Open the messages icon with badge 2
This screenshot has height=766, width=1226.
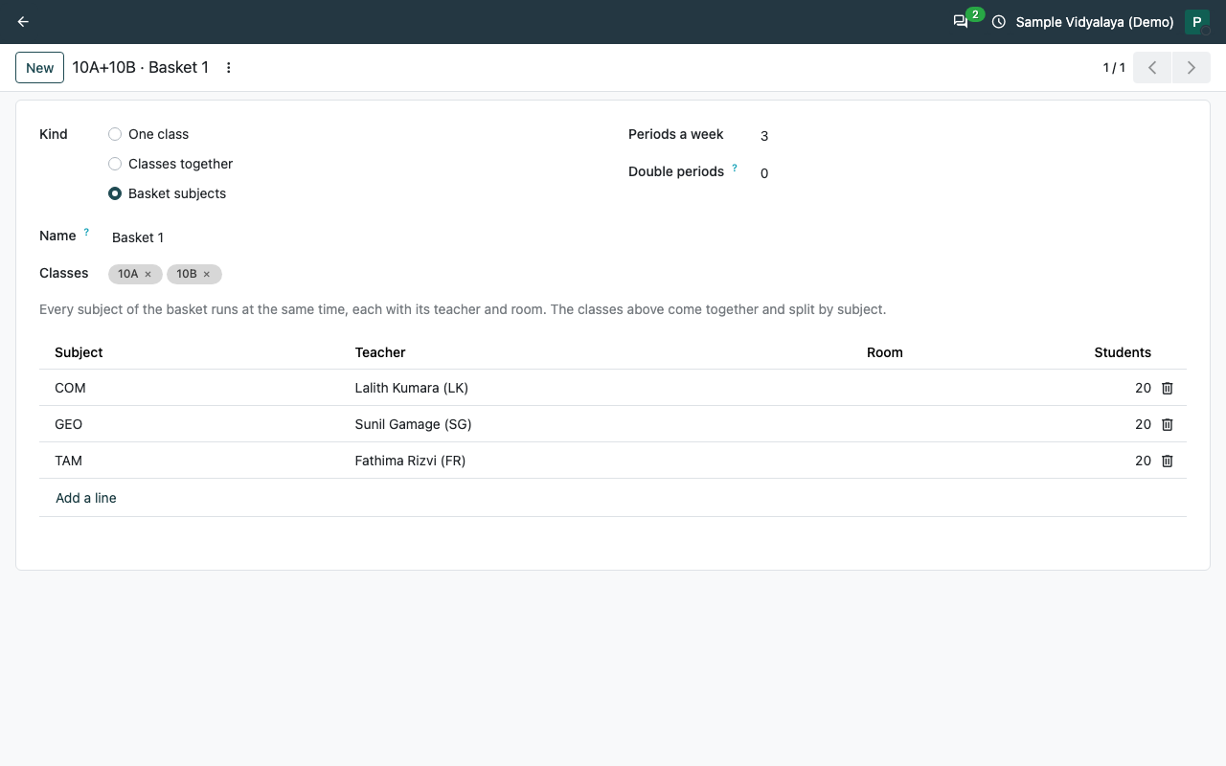(x=961, y=22)
